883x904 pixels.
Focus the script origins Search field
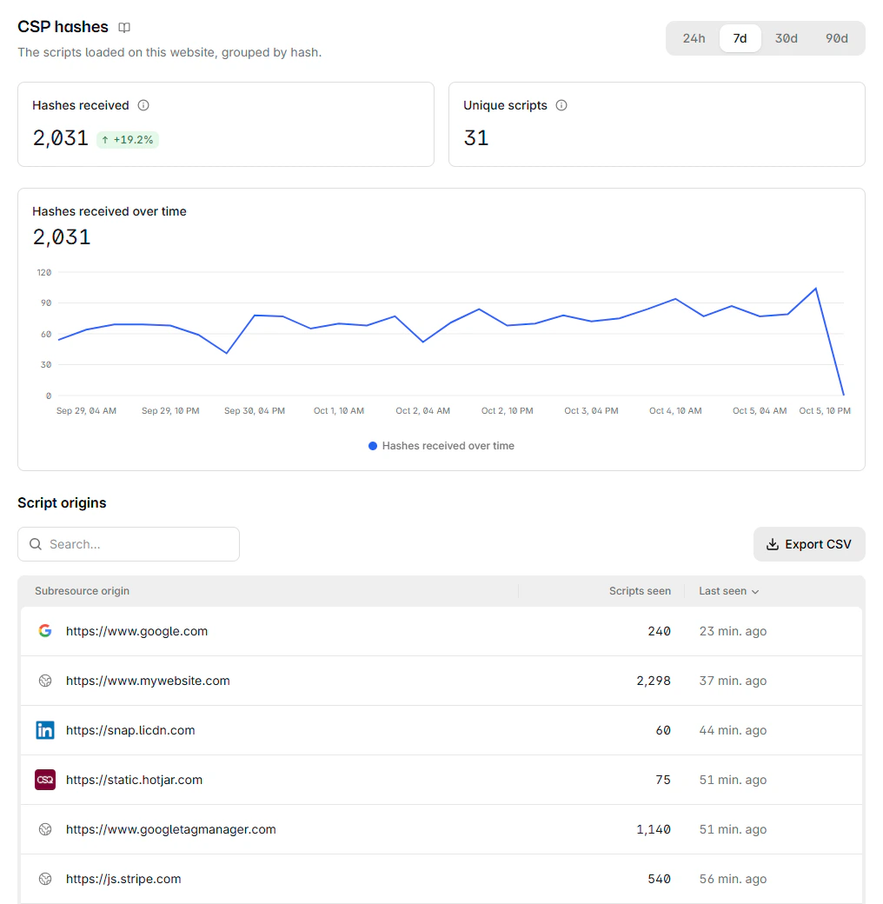tap(129, 543)
